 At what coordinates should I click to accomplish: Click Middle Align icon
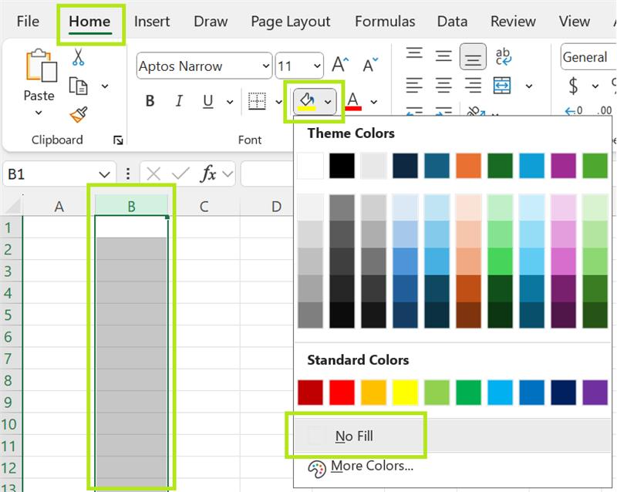pyautogui.click(x=443, y=56)
